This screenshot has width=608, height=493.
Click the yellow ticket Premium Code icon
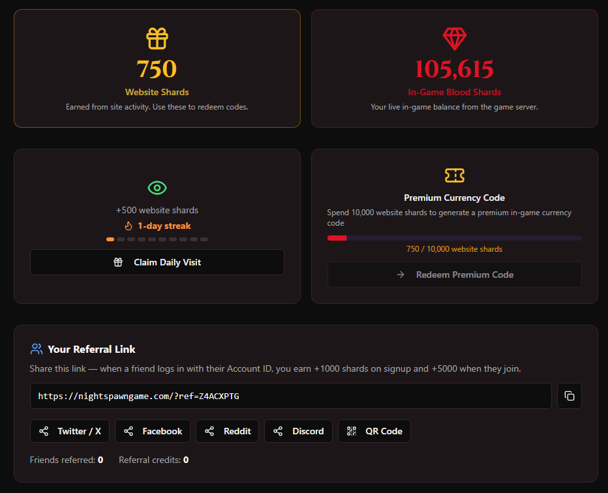(x=455, y=175)
